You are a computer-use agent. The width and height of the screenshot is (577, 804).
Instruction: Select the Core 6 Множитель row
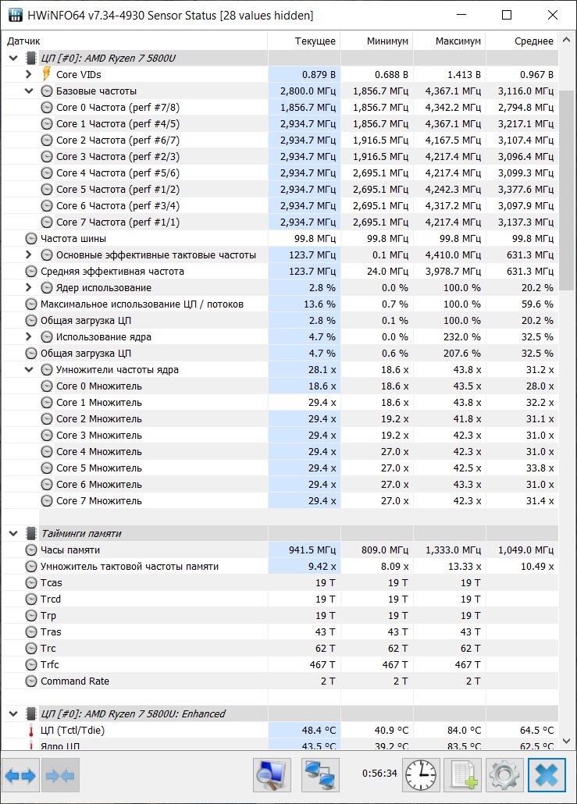click(x=280, y=485)
